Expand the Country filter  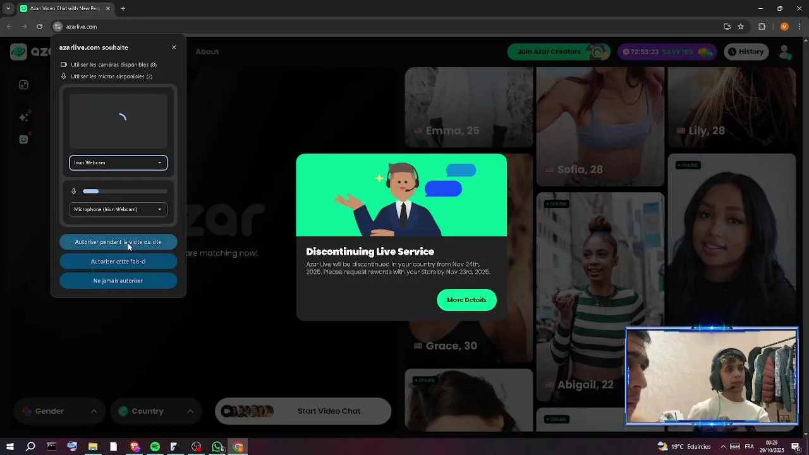pyautogui.click(x=156, y=411)
